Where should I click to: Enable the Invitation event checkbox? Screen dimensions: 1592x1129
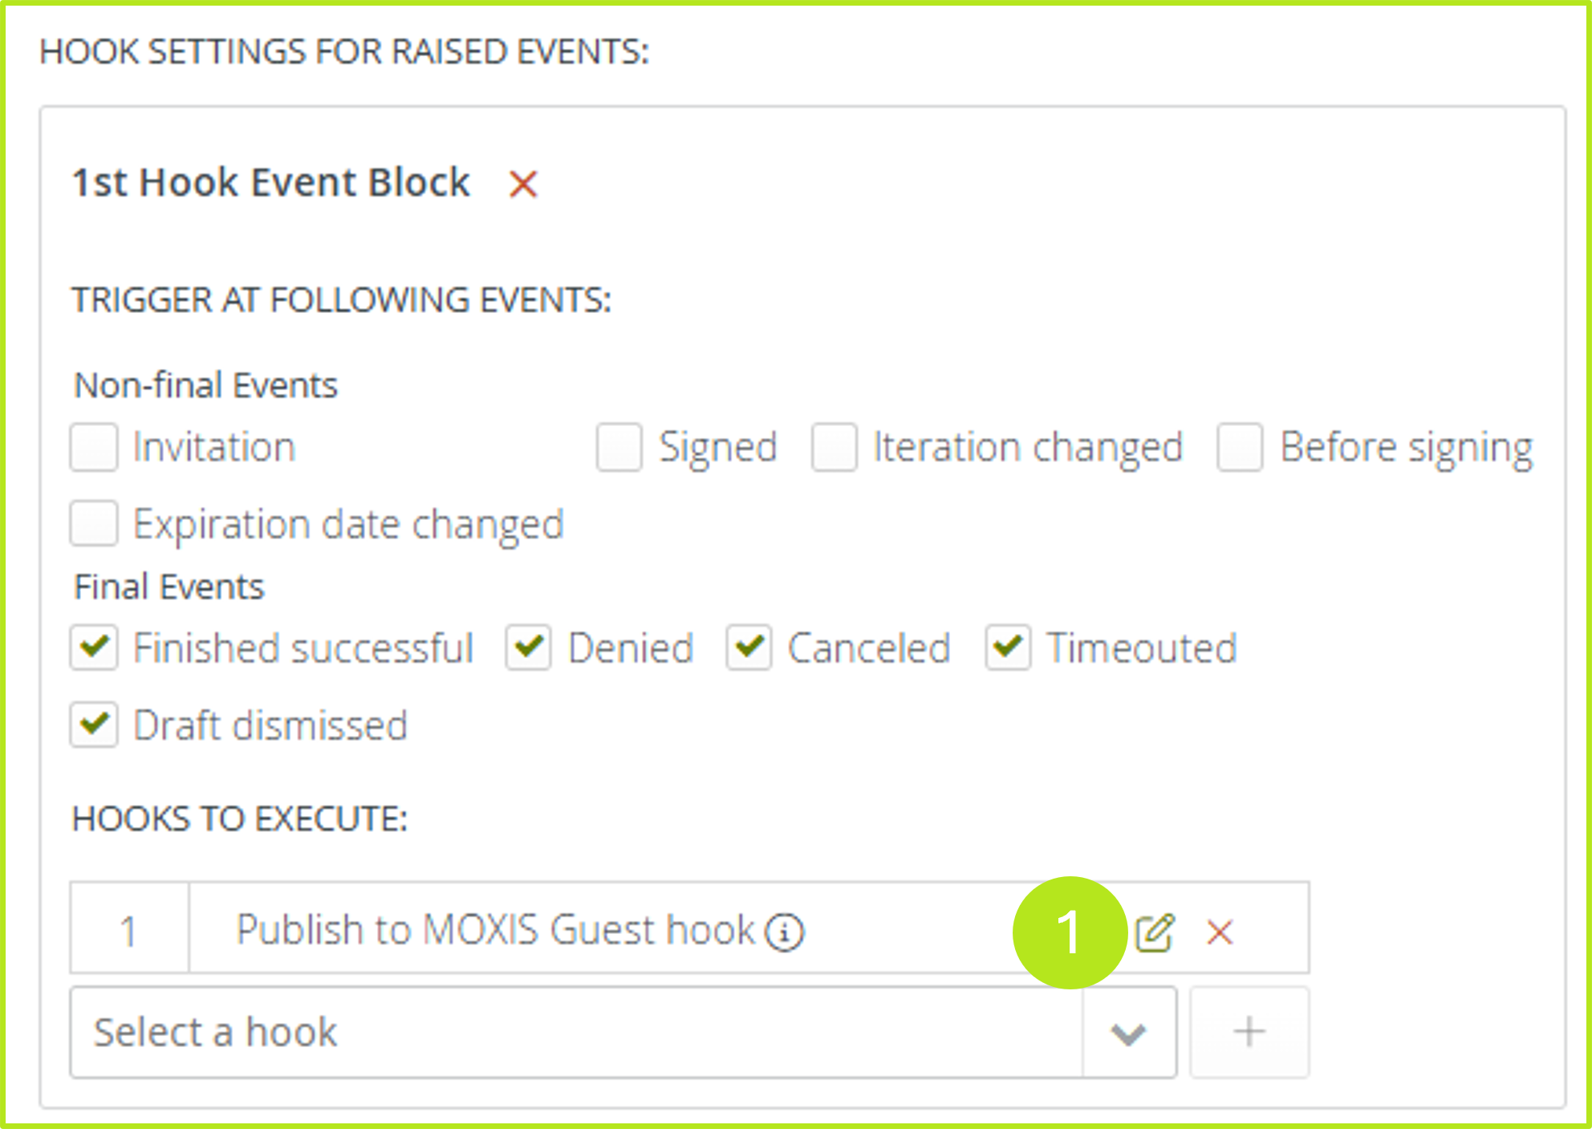point(94,447)
